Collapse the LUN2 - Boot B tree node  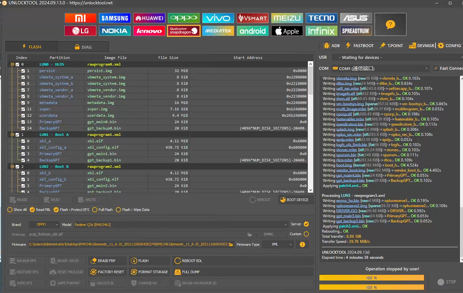click(x=13, y=167)
